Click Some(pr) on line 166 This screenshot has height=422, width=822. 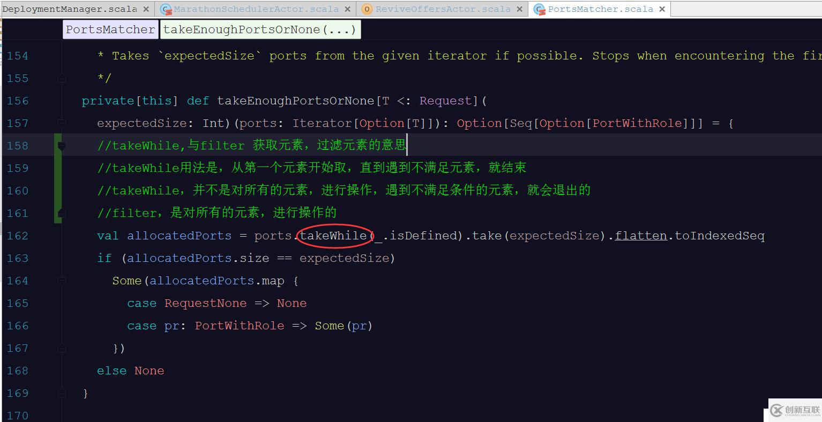point(343,326)
